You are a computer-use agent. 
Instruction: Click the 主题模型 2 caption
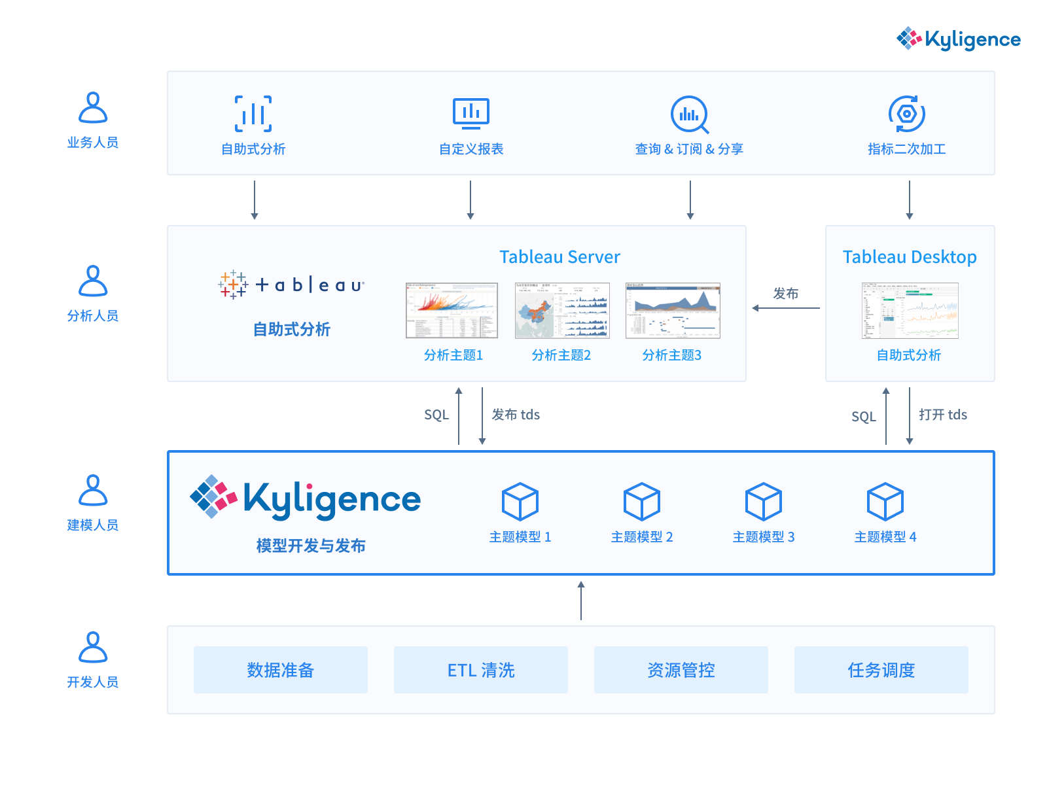click(x=642, y=537)
